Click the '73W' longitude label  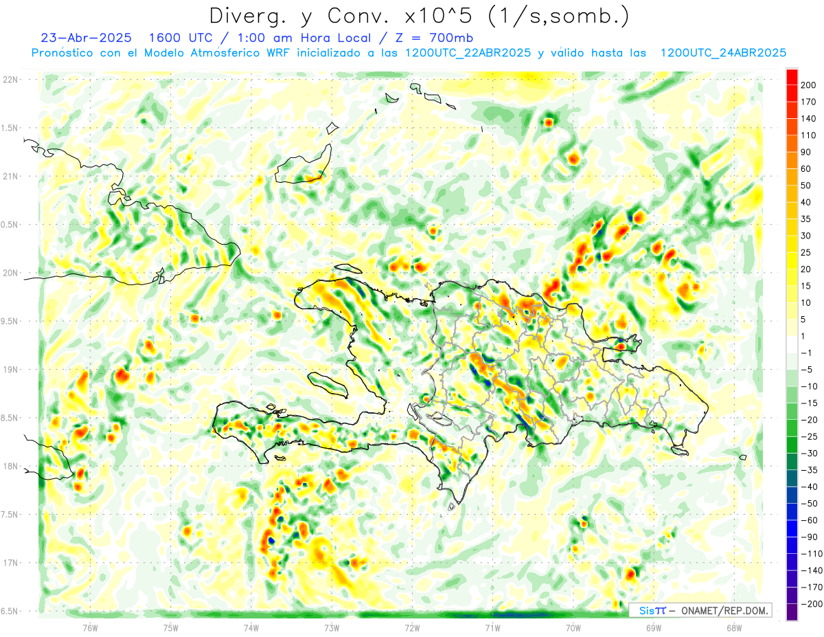(332, 627)
